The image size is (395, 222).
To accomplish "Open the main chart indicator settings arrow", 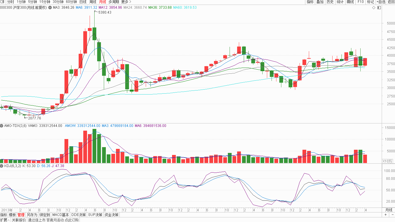I will [50, 8].
